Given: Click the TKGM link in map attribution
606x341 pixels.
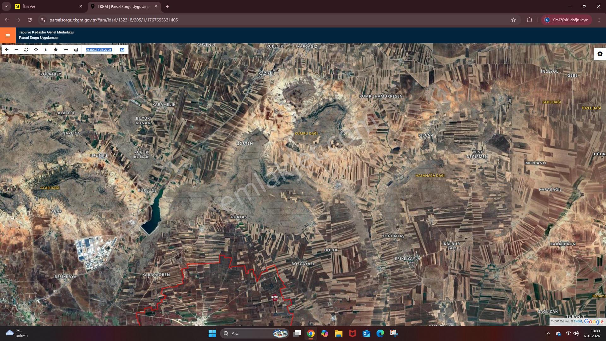Looking at the screenshot, I should click(x=578, y=321).
